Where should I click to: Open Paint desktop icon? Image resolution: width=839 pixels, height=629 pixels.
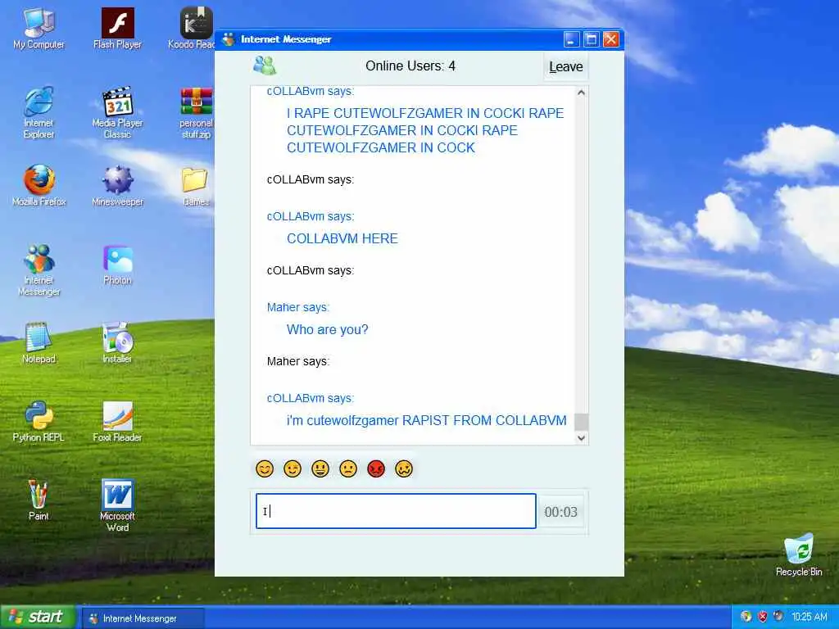(39, 500)
